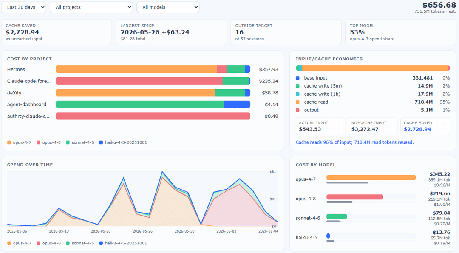The image size is (459, 253).
Task: Click the haiku-4-5 swatch in project legend
Action: (x=101, y=142)
